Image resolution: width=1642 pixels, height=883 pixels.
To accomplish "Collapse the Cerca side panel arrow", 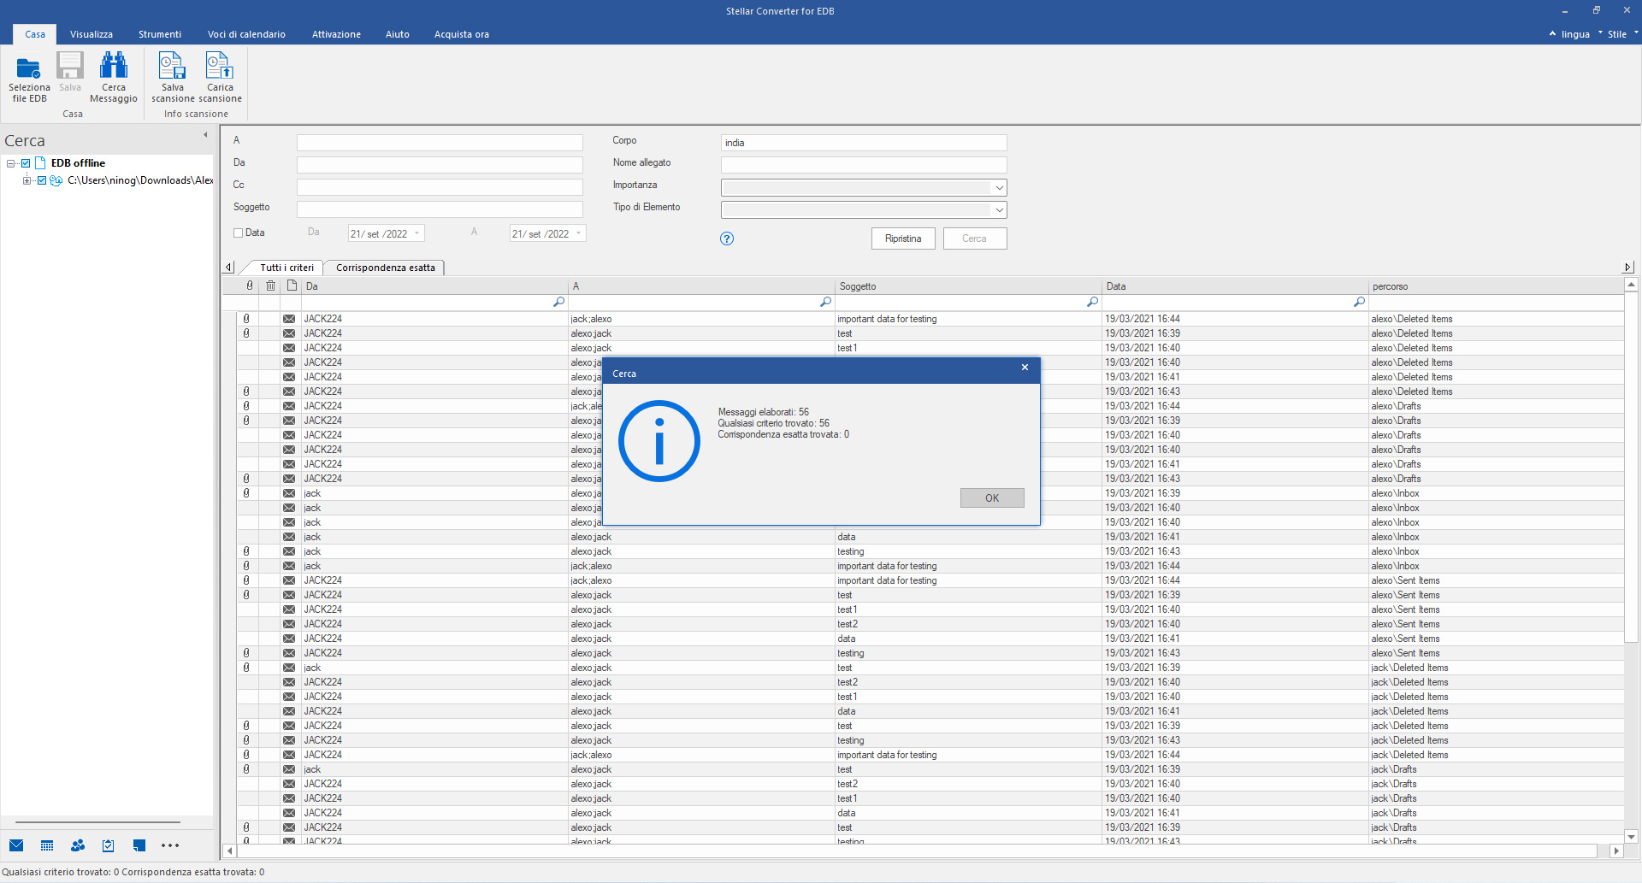I will point(205,135).
